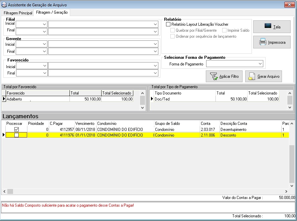This screenshot has height=221, width=297.
Task: Click the Descrição Conta column header
Action: click(x=234, y=124)
